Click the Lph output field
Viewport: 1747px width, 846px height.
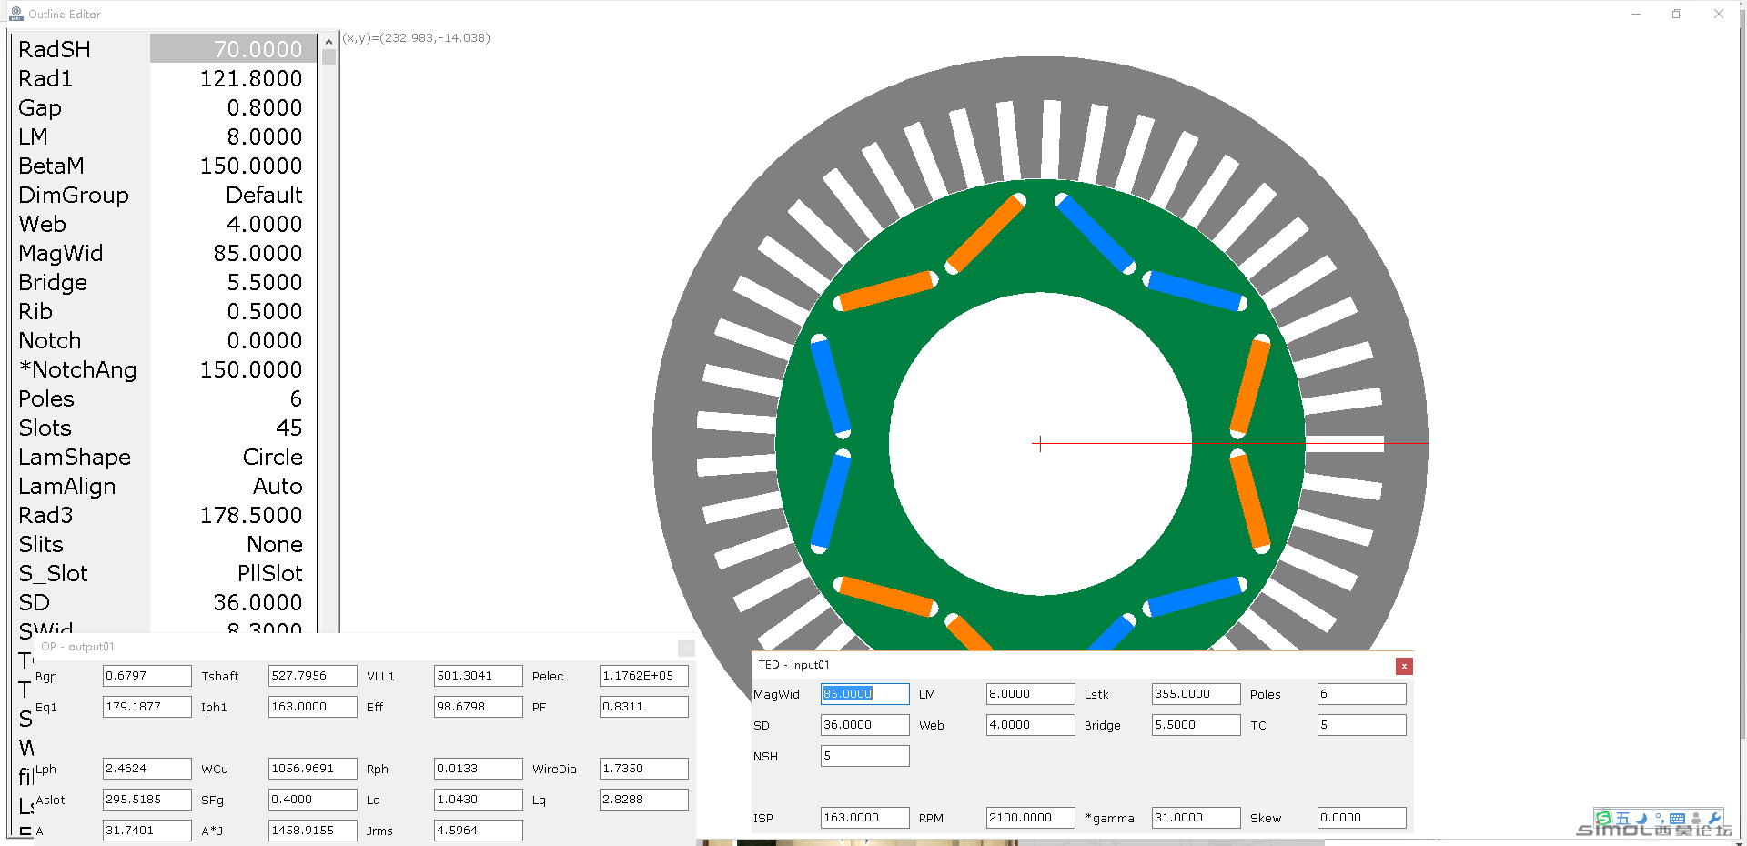click(x=146, y=769)
